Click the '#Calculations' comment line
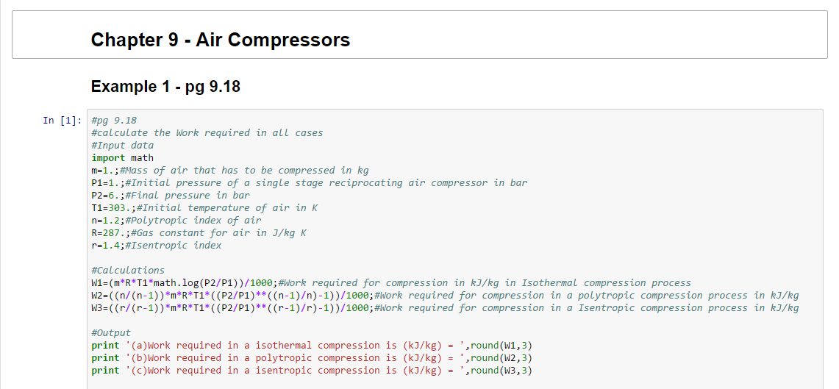 click(x=128, y=271)
